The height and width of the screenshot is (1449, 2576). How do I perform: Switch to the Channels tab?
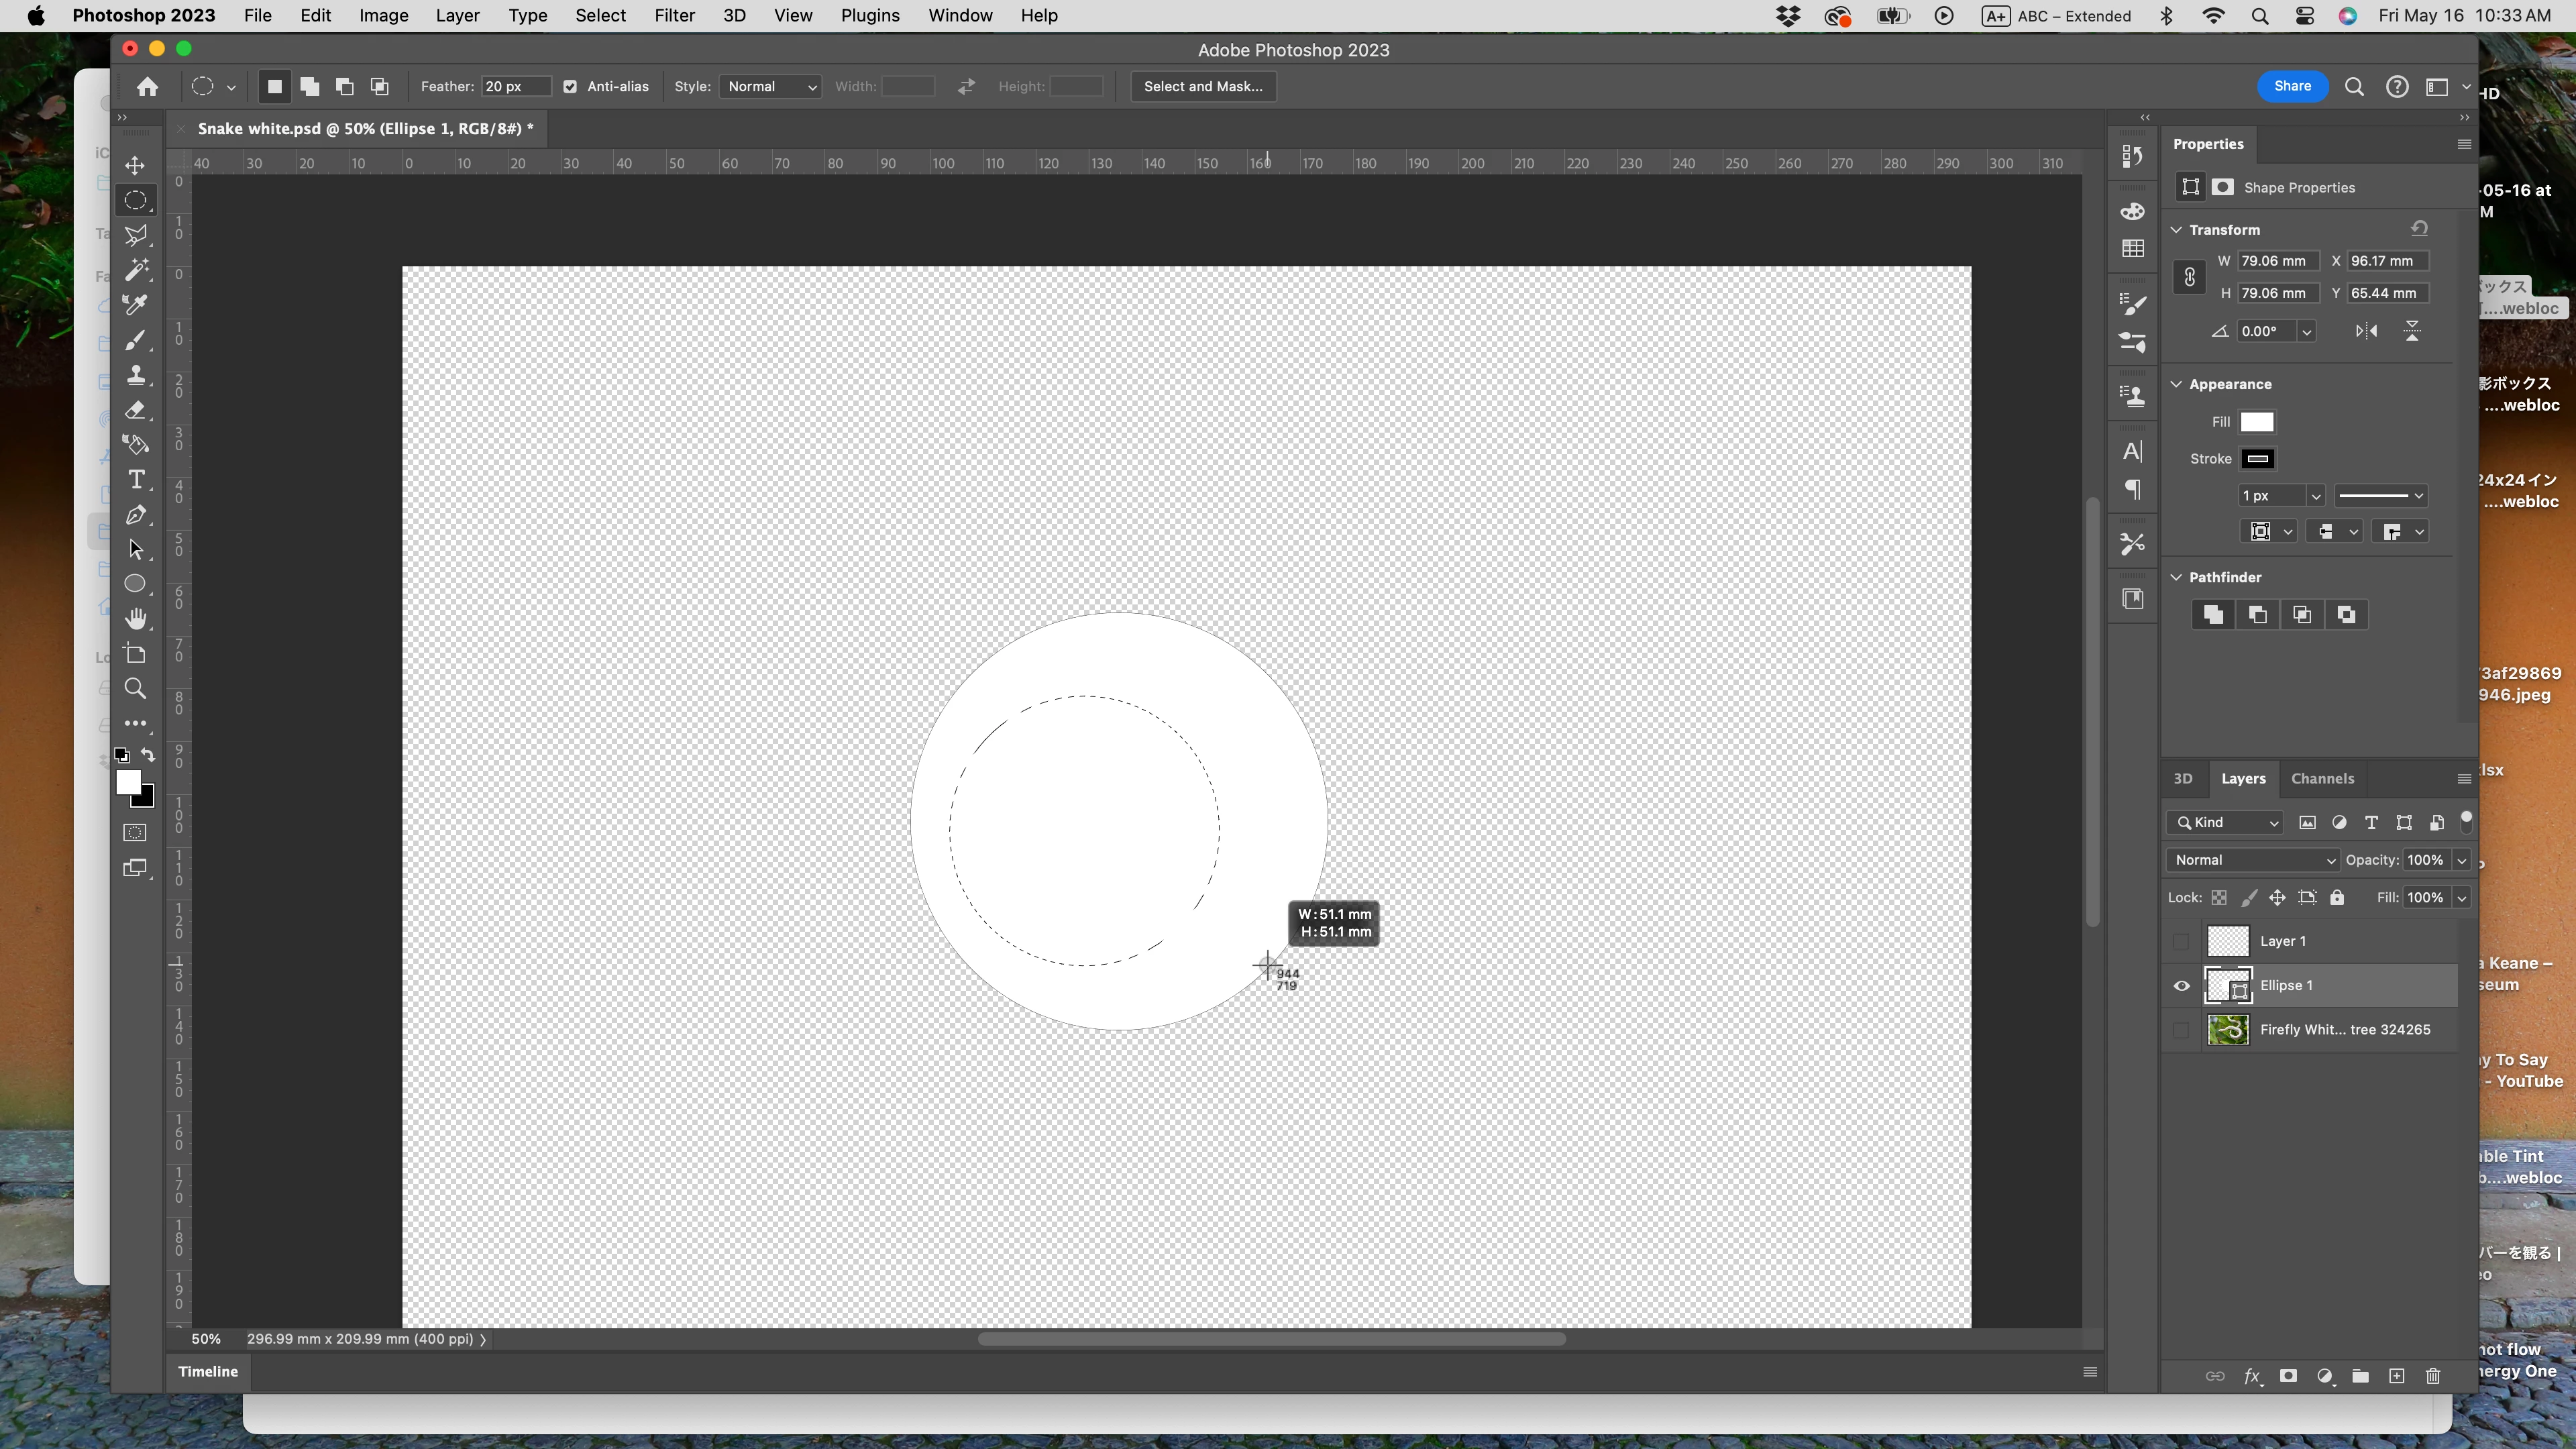click(x=2322, y=779)
